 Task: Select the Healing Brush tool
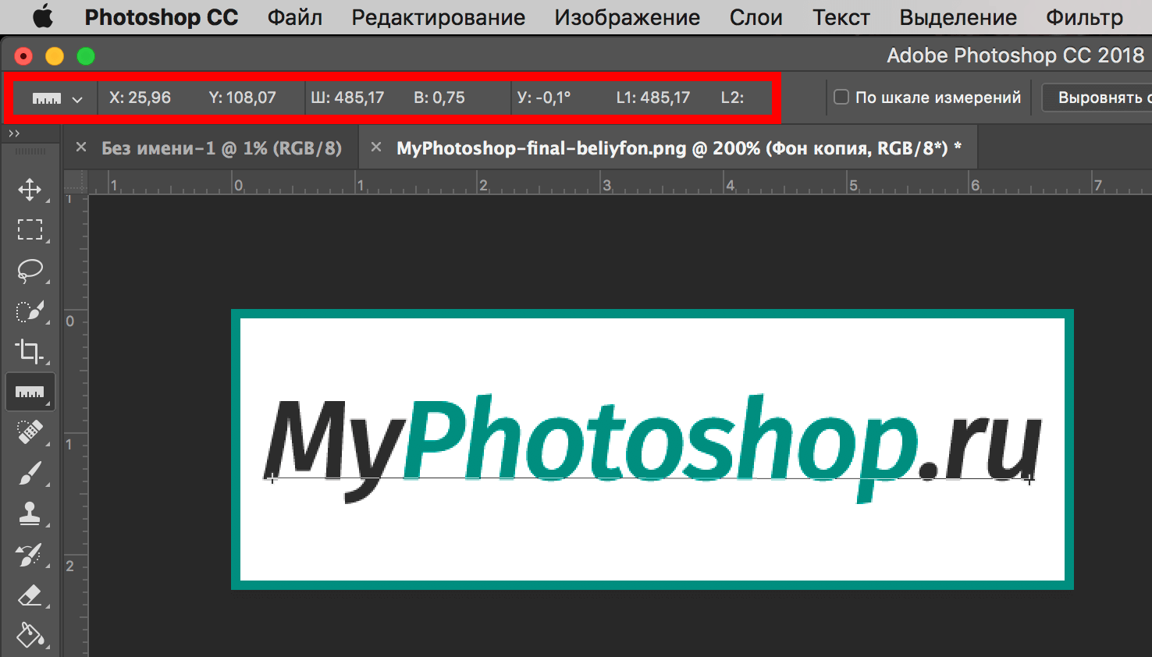(x=30, y=432)
